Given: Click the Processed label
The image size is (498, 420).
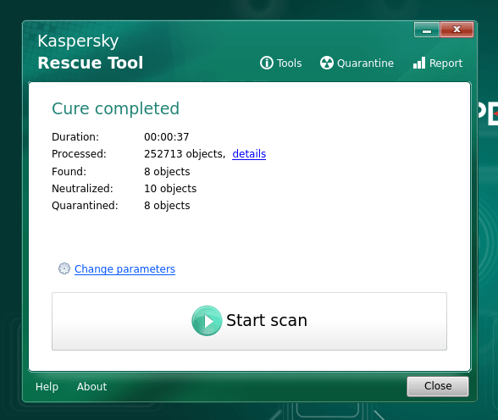Looking at the screenshot, I should (79, 154).
